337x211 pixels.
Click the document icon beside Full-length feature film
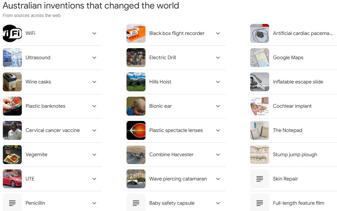click(x=260, y=203)
